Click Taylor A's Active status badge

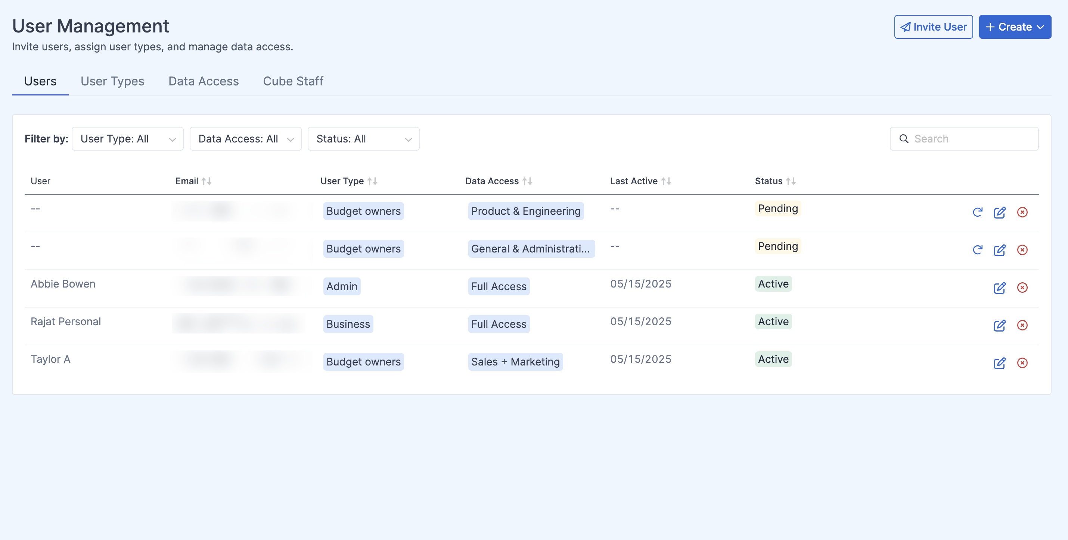pos(773,359)
